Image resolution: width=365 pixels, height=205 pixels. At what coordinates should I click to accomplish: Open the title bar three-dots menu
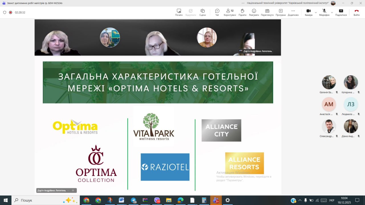243,3
